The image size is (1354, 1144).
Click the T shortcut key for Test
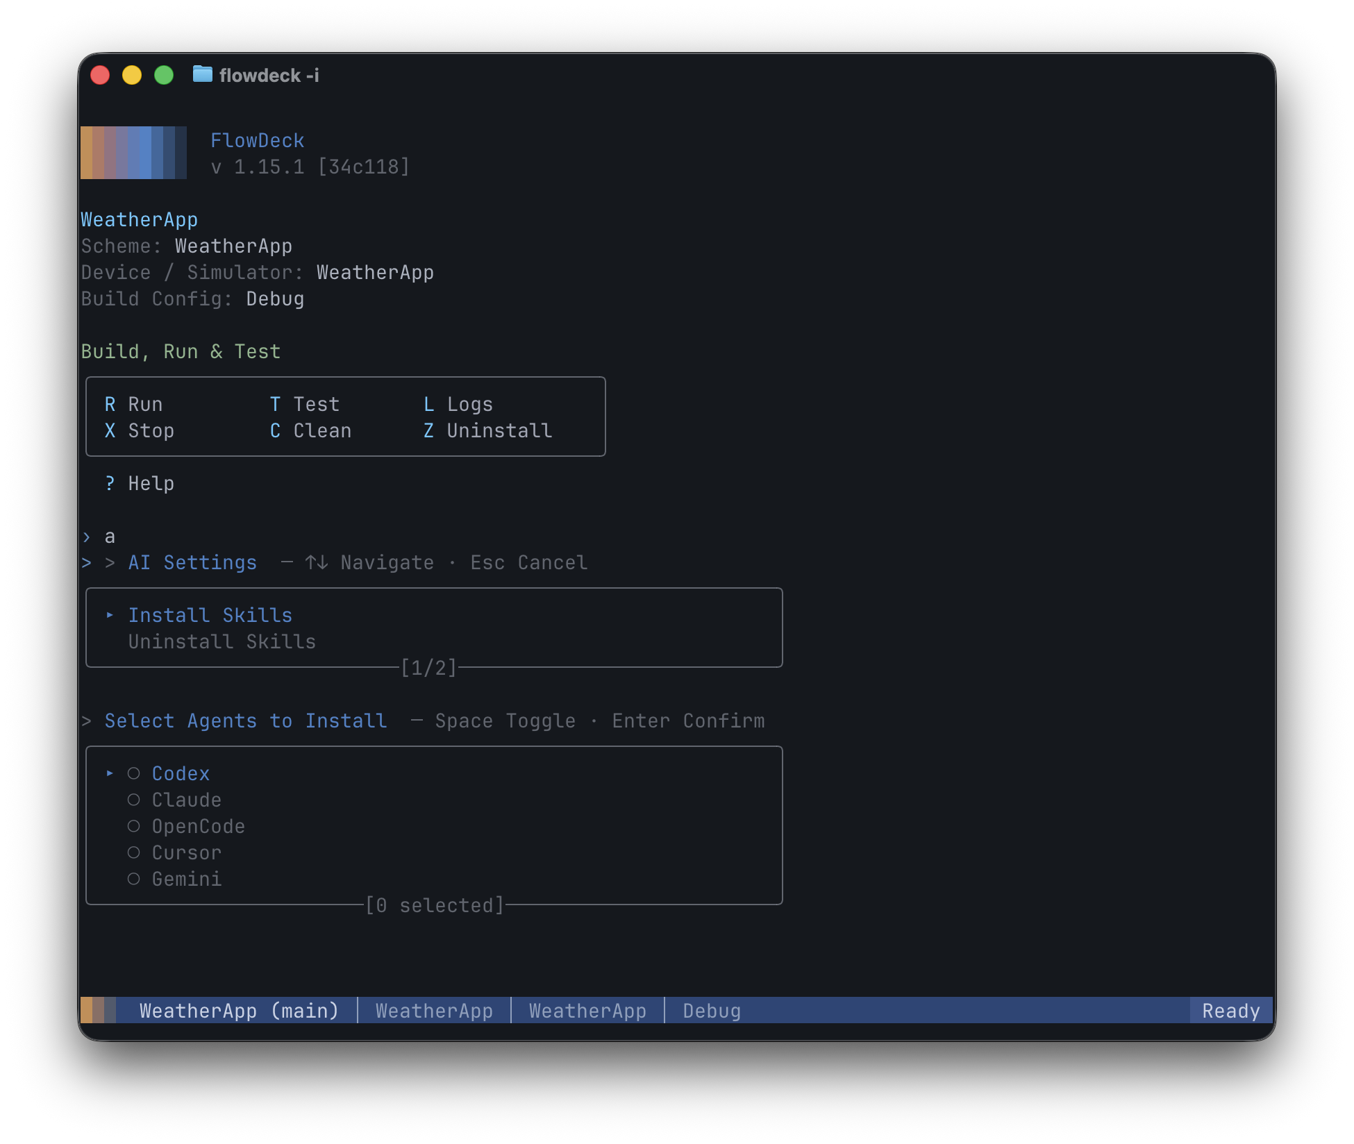click(275, 405)
